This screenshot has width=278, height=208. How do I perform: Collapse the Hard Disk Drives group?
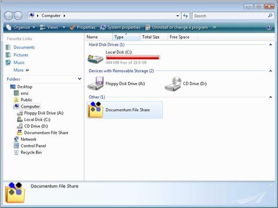click(271, 45)
